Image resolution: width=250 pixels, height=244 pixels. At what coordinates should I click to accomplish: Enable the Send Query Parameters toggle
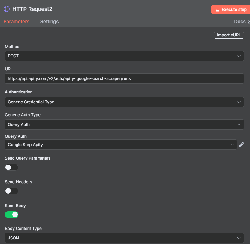tap(11, 167)
